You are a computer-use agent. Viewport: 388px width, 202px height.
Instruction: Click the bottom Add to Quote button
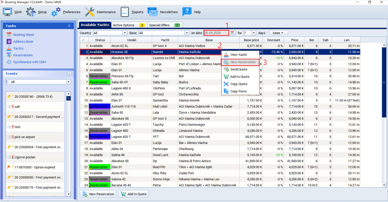[x=133, y=194]
